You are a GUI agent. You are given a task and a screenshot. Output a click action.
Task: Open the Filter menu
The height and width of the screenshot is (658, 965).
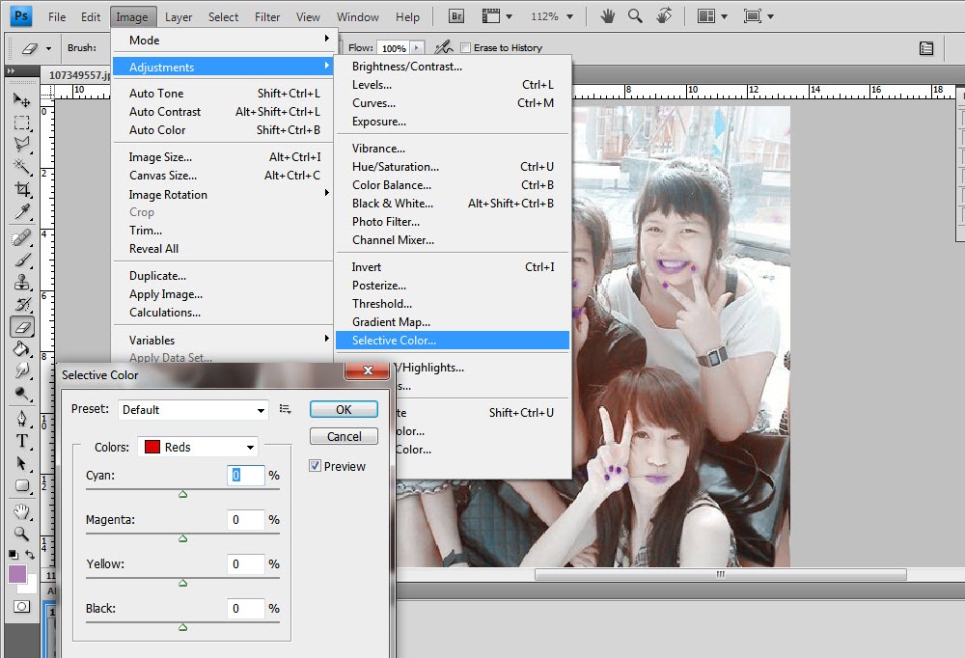pos(267,16)
